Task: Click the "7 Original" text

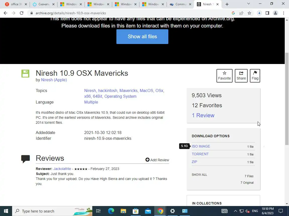Action: pos(247,182)
